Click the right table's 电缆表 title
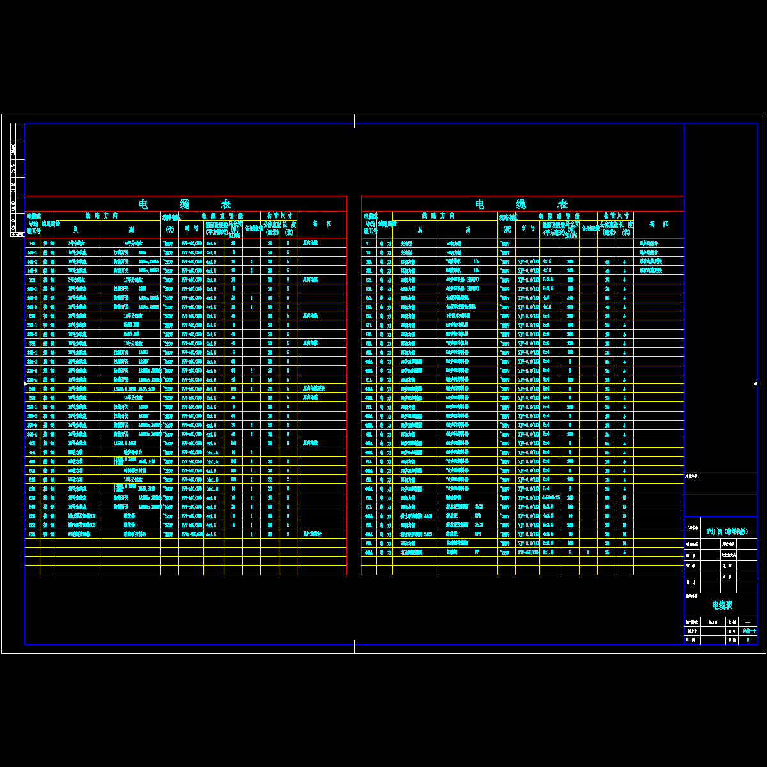The image size is (767, 767). click(521, 204)
